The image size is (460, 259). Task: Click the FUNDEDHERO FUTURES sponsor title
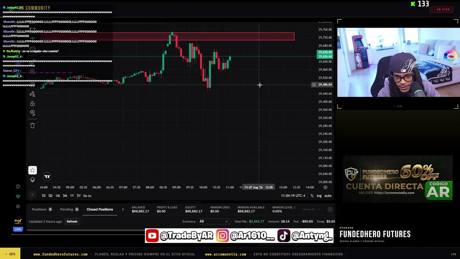tap(375, 234)
